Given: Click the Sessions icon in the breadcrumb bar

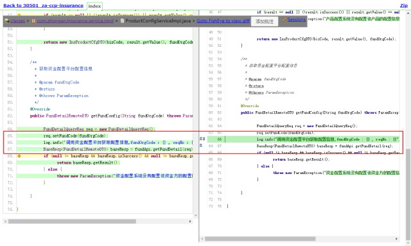Looking at the screenshot, I should 284,19.
